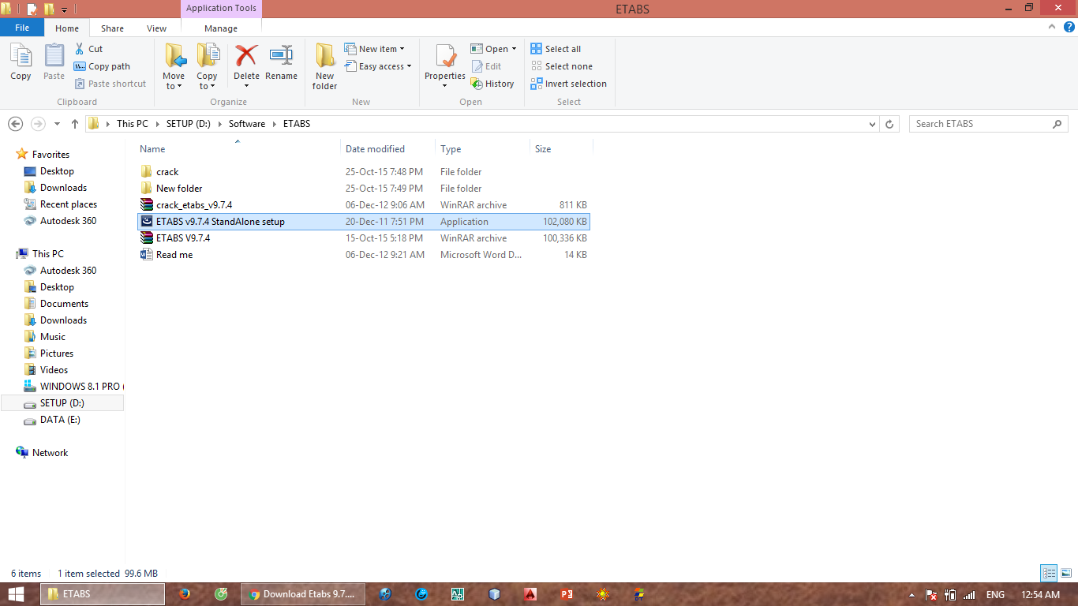This screenshot has height=606, width=1078.
Task: Click Software in the address path
Action: 247,124
